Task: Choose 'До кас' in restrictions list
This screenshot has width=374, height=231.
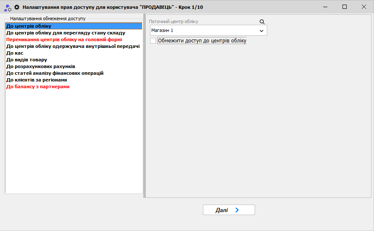Action: click(x=15, y=53)
